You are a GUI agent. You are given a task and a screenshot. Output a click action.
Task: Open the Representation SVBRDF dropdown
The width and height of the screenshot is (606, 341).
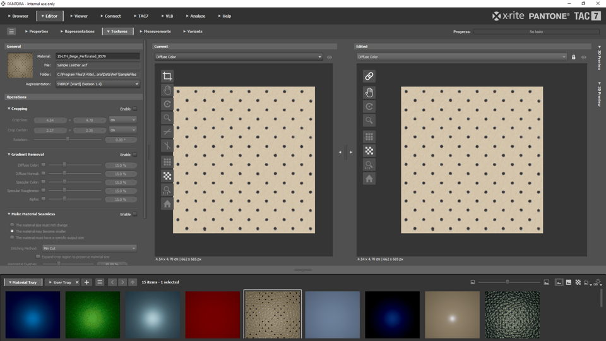pos(97,83)
